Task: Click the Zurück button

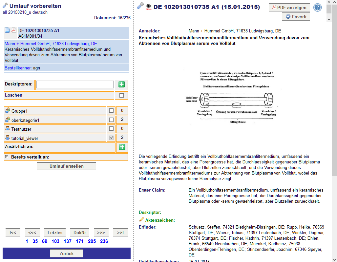Action: (67, 253)
